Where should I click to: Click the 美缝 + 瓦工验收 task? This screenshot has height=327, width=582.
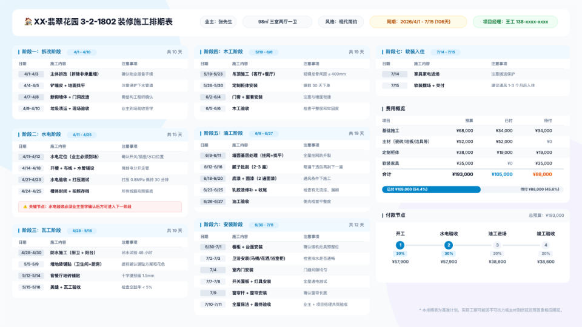[x=65, y=287]
